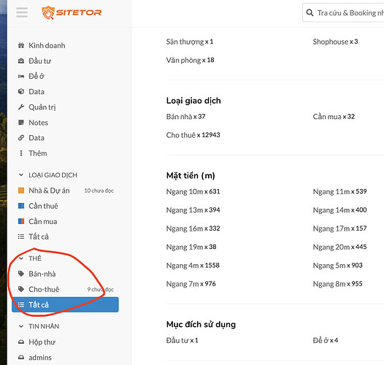Click the Đầu tư x 1 filter
Viewport: 384px width, 365px height.
point(182,340)
